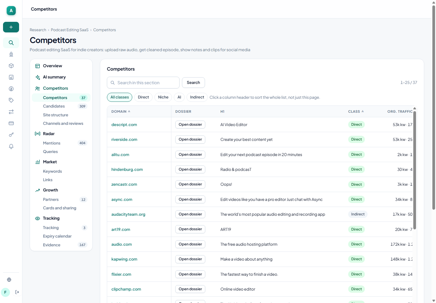
Task: Open the chart checklist icon in left rail
Action: 11,77
